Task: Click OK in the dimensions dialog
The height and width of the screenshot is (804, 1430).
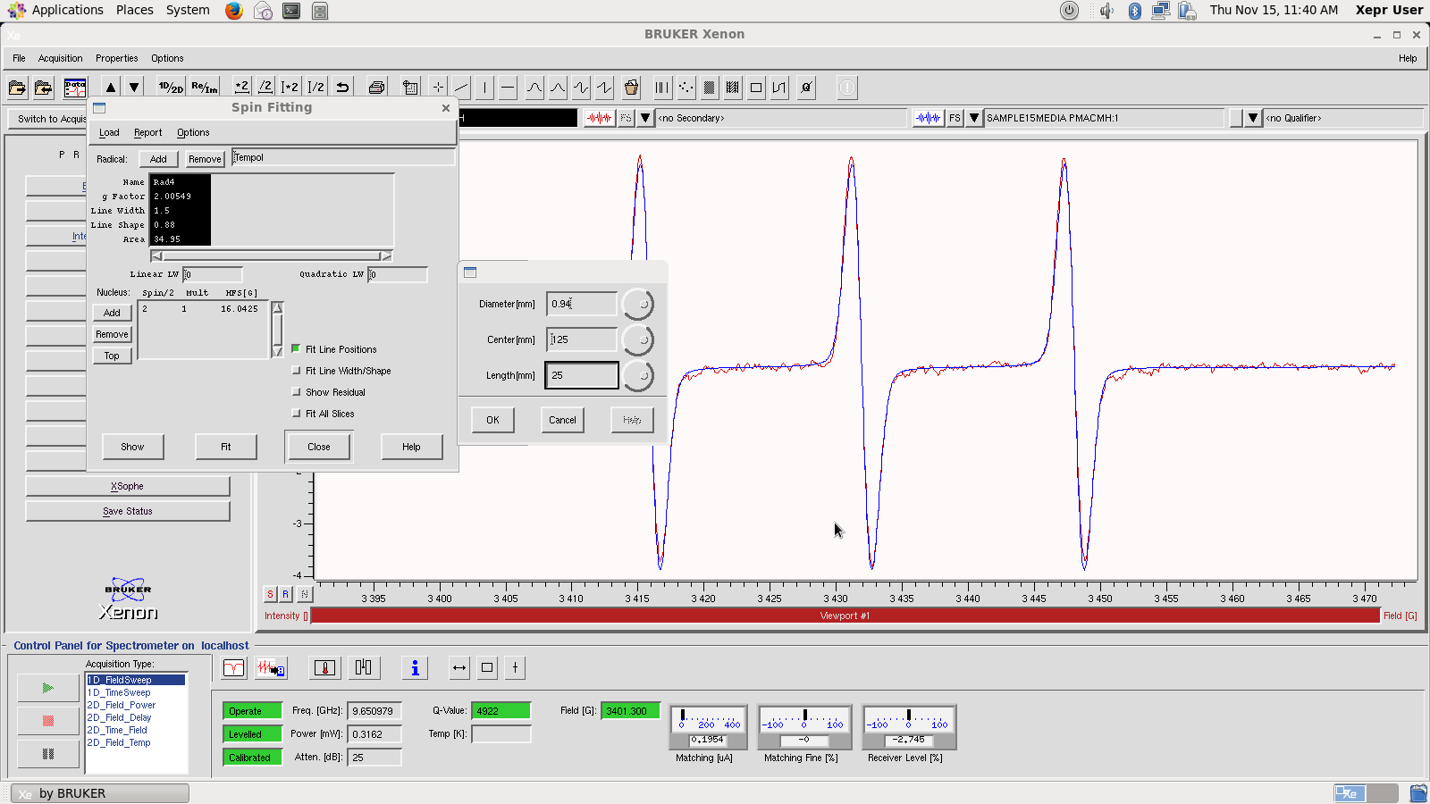Action: tap(492, 420)
